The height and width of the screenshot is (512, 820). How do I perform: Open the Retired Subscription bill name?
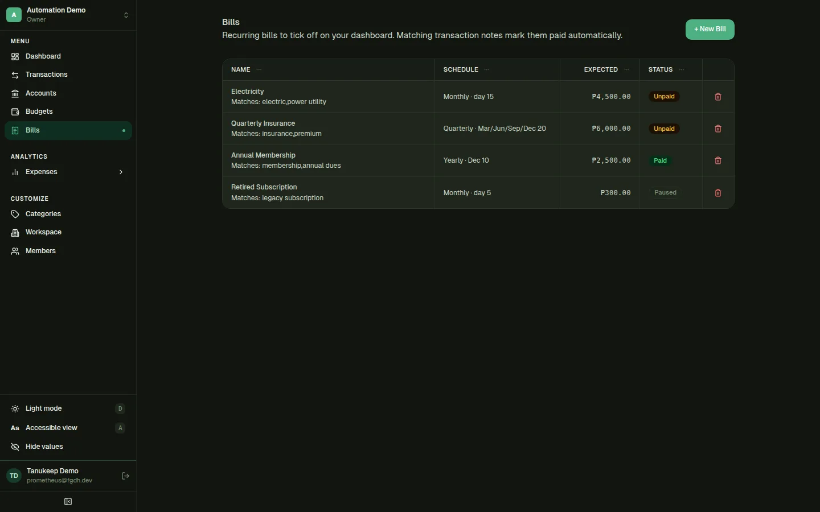point(264,187)
